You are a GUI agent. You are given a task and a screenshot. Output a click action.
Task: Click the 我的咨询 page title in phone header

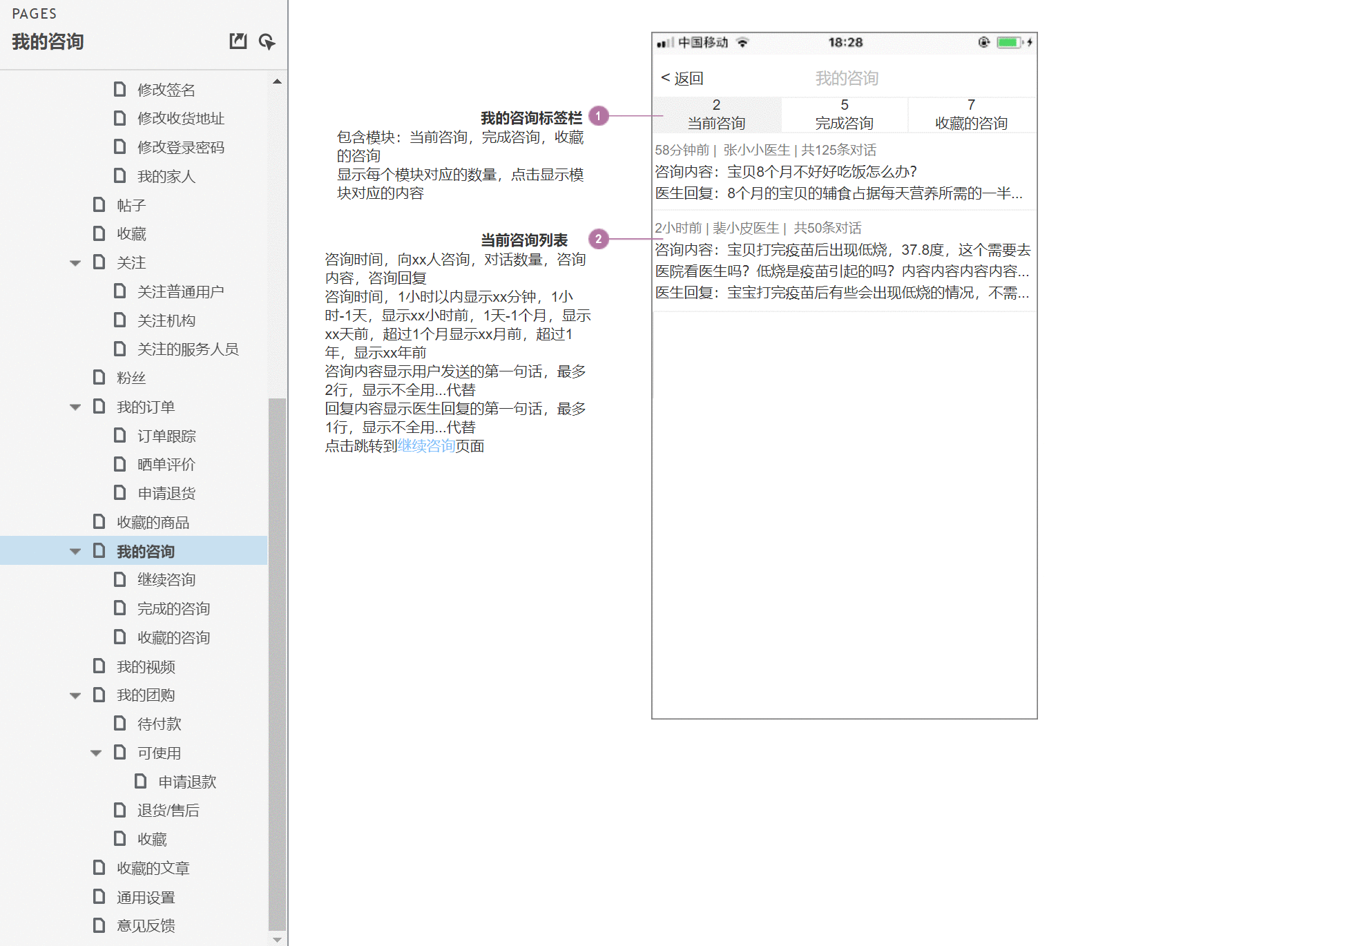(847, 78)
